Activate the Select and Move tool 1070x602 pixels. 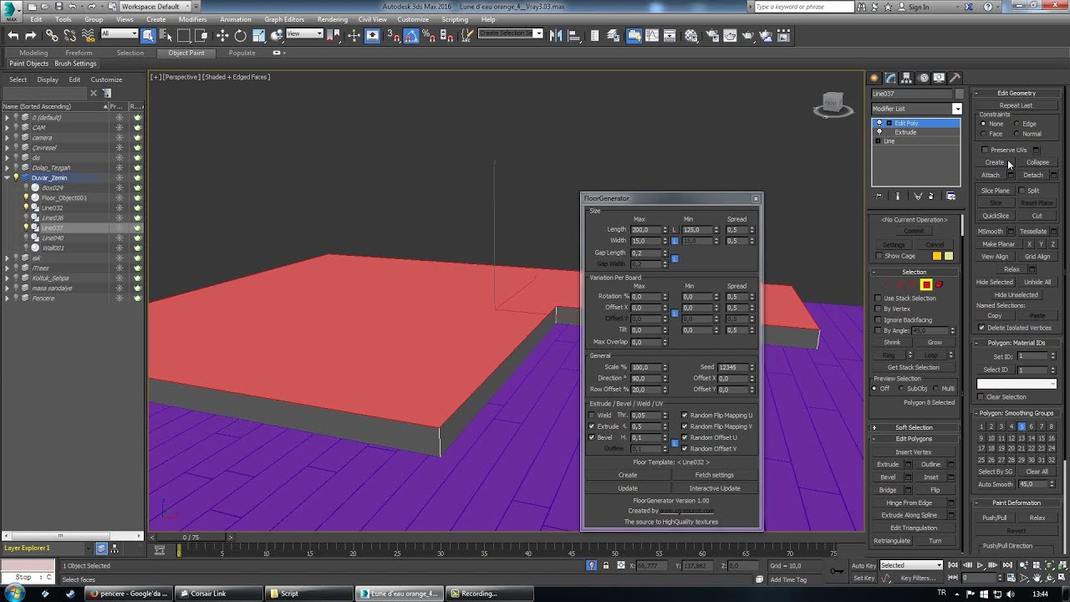[222, 35]
